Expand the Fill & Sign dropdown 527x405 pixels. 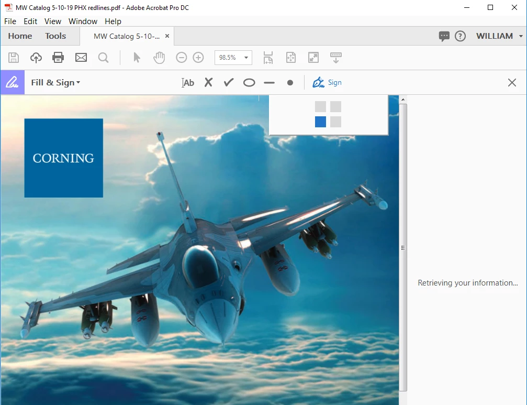coord(55,83)
